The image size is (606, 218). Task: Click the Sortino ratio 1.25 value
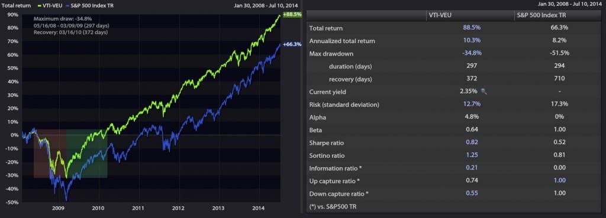(472, 155)
